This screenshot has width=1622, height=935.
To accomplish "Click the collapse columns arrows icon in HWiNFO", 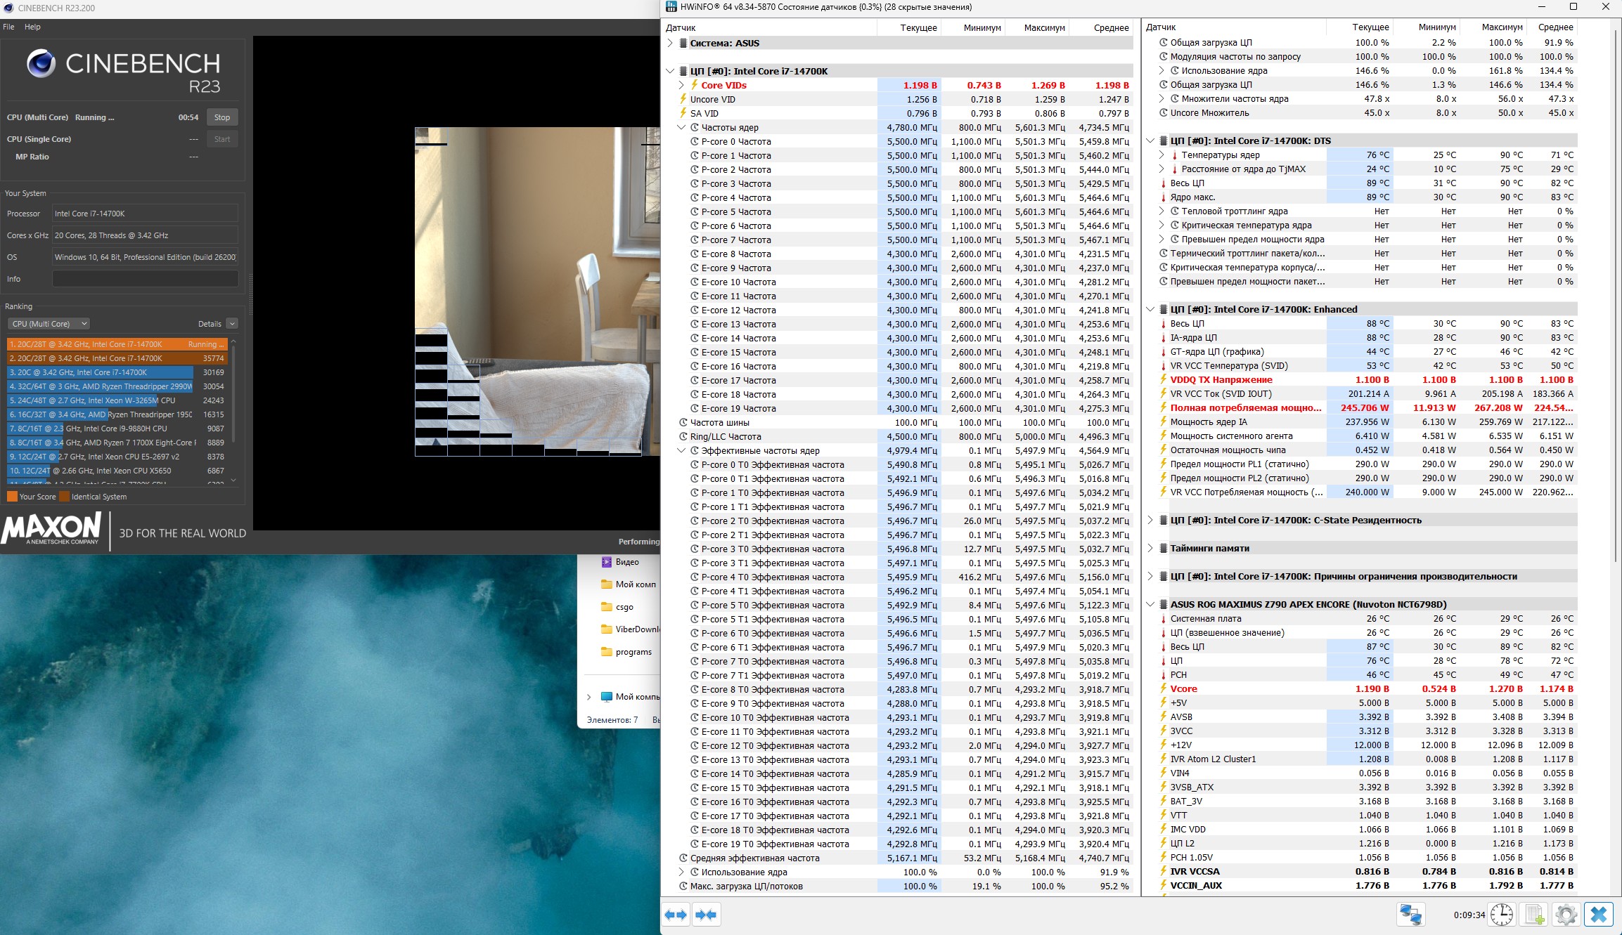I will click(706, 915).
